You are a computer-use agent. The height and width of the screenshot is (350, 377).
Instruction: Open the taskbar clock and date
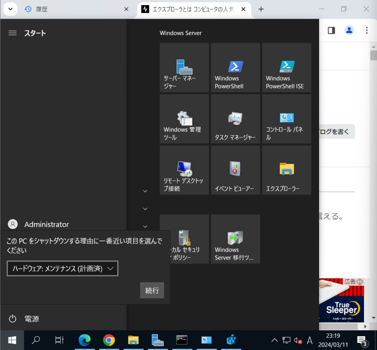pos(333,340)
